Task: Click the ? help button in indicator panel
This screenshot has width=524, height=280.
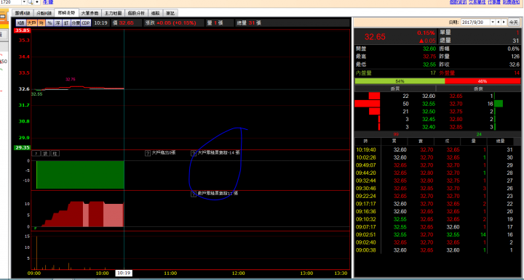Action: 36,154
